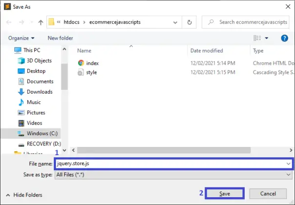Viewport: 295px width, 205px height.
Task: Open the Help question mark icon
Action: (x=284, y=38)
